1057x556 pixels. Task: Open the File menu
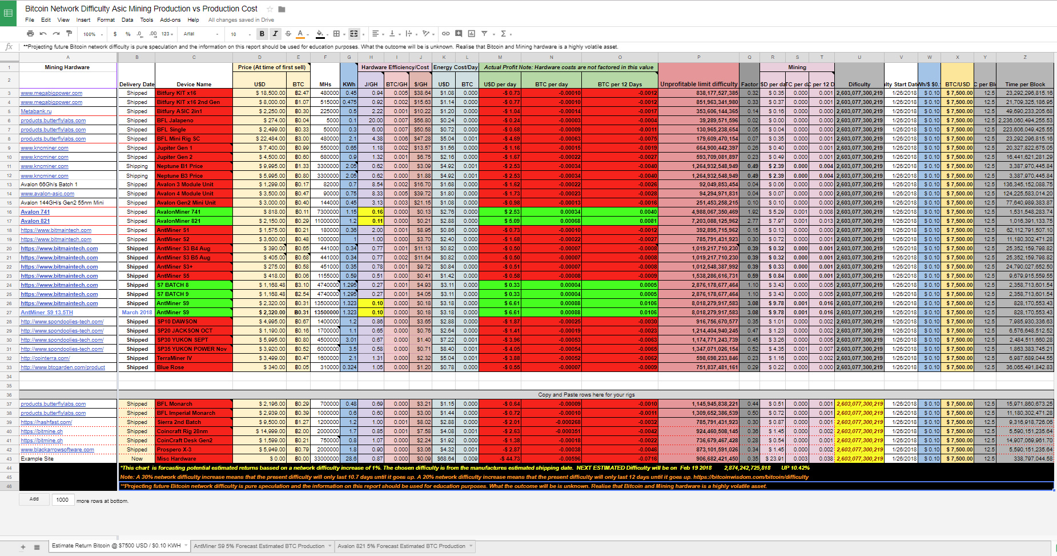[30, 19]
